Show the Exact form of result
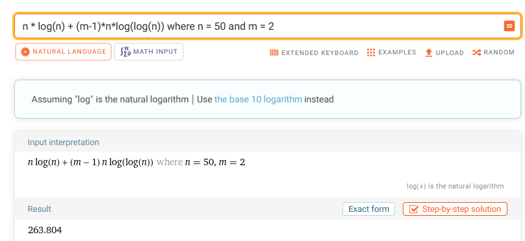This screenshot has width=525, height=241. coord(368,209)
